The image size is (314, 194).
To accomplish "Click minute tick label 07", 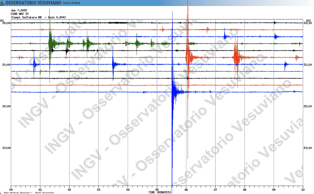I will [215, 190].
